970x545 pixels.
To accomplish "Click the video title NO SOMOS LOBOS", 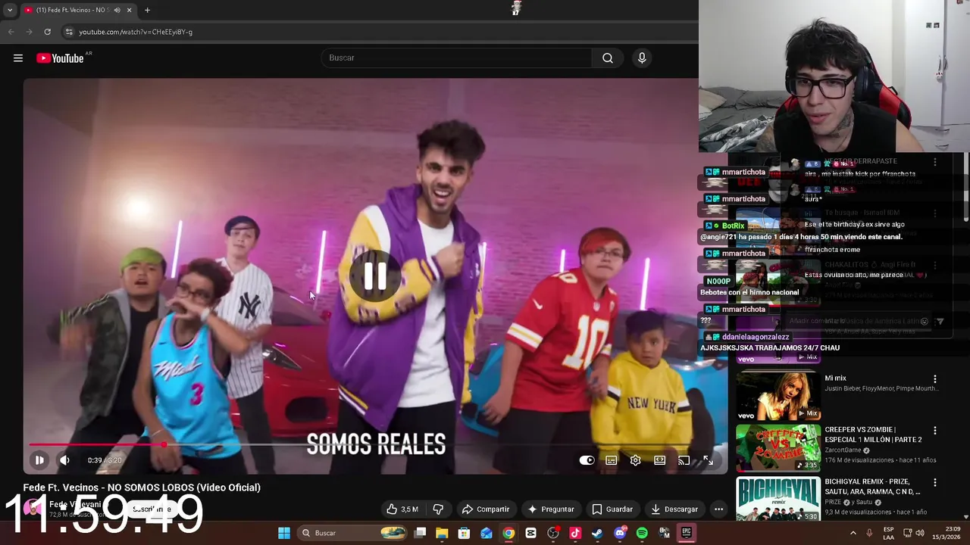I will click(142, 487).
